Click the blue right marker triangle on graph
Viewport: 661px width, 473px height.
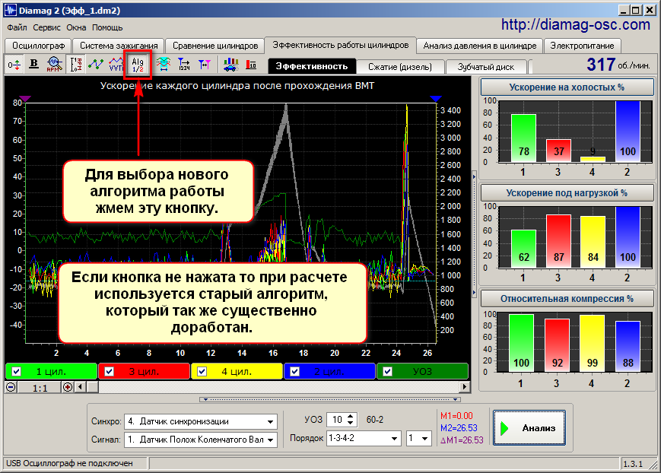tap(435, 98)
